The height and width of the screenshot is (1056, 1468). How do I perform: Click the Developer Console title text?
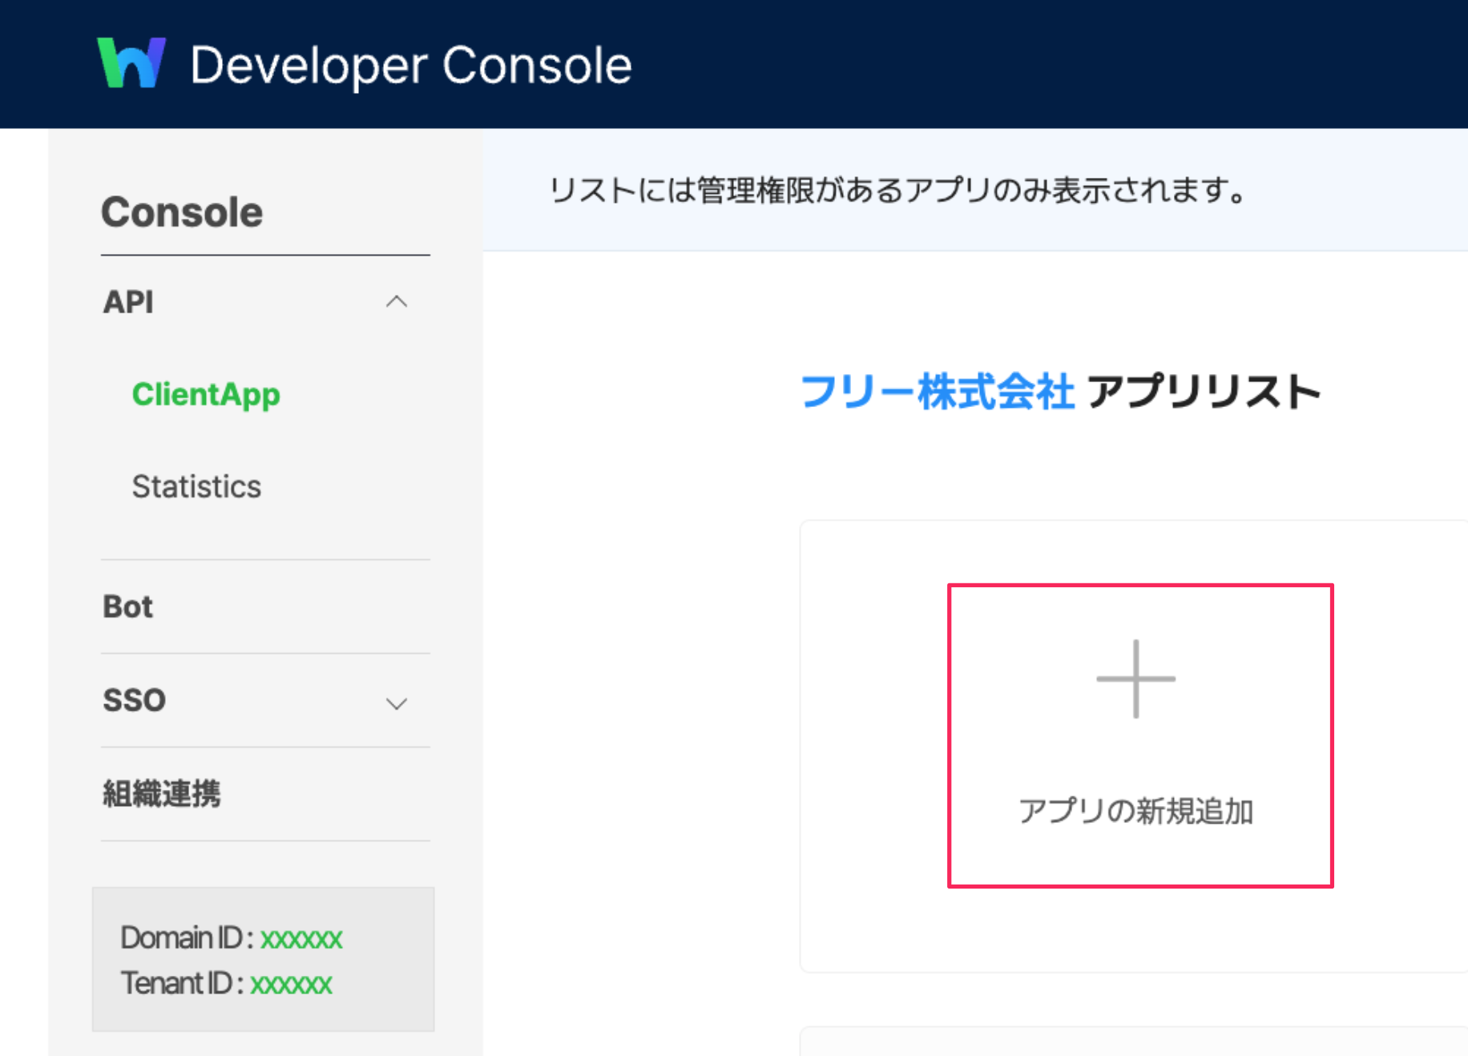410,65
